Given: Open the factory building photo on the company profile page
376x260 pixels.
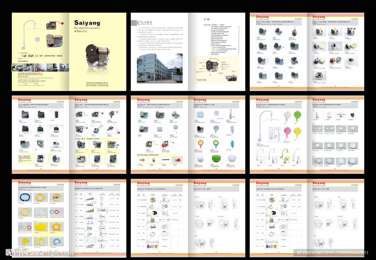Looking at the screenshot, I should pyautogui.click(x=160, y=69).
